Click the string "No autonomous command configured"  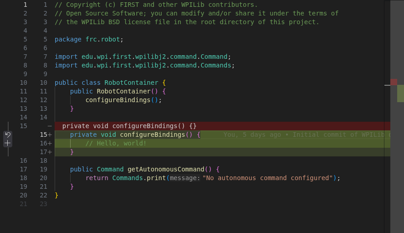click(267, 178)
